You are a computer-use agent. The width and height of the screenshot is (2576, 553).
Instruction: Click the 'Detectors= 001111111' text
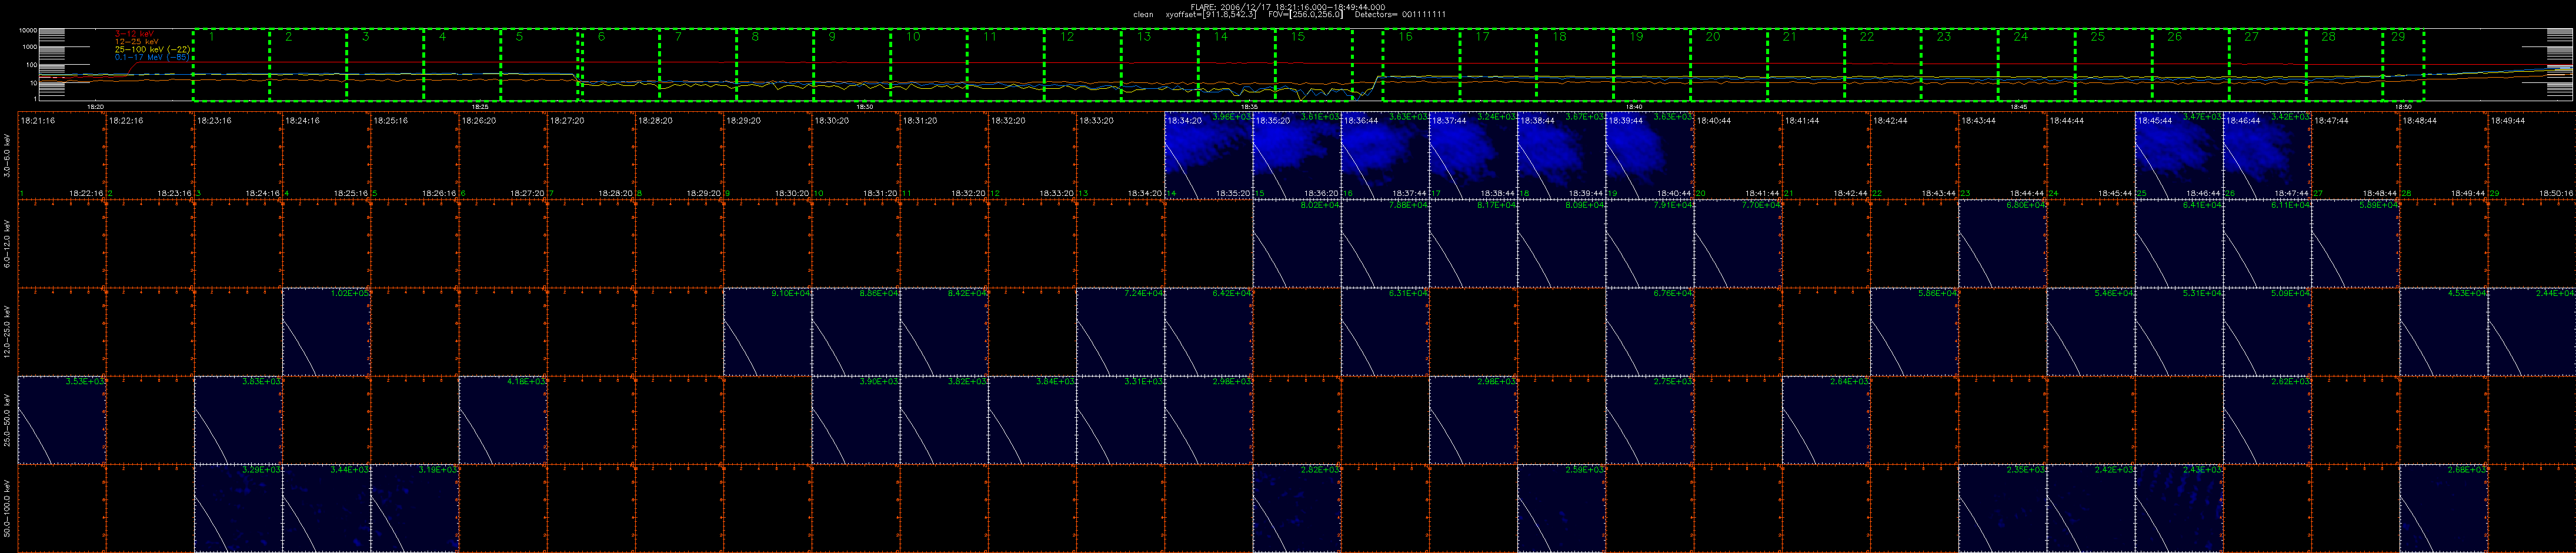coord(1400,15)
